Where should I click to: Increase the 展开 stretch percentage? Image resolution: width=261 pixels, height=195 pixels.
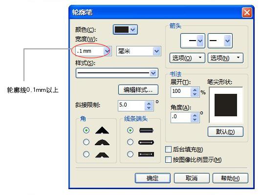[195, 90]
